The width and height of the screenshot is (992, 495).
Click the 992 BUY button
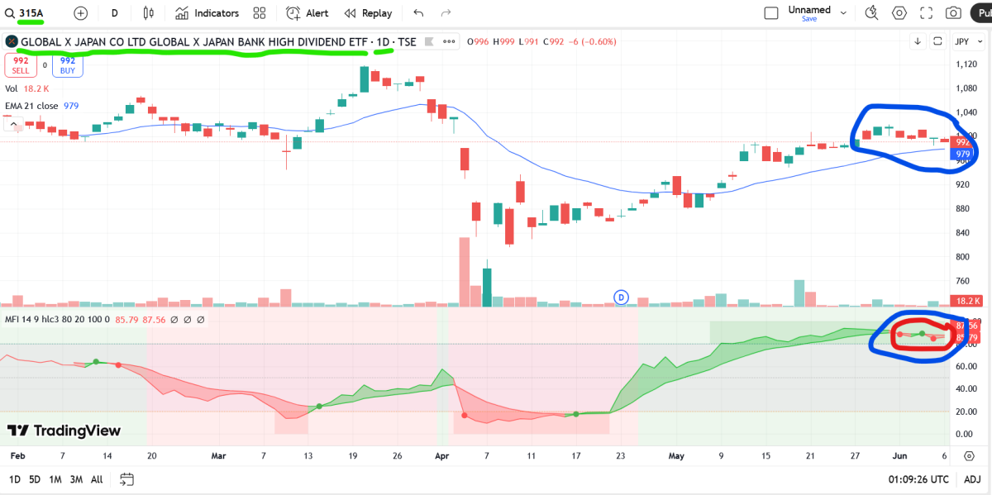(x=68, y=65)
